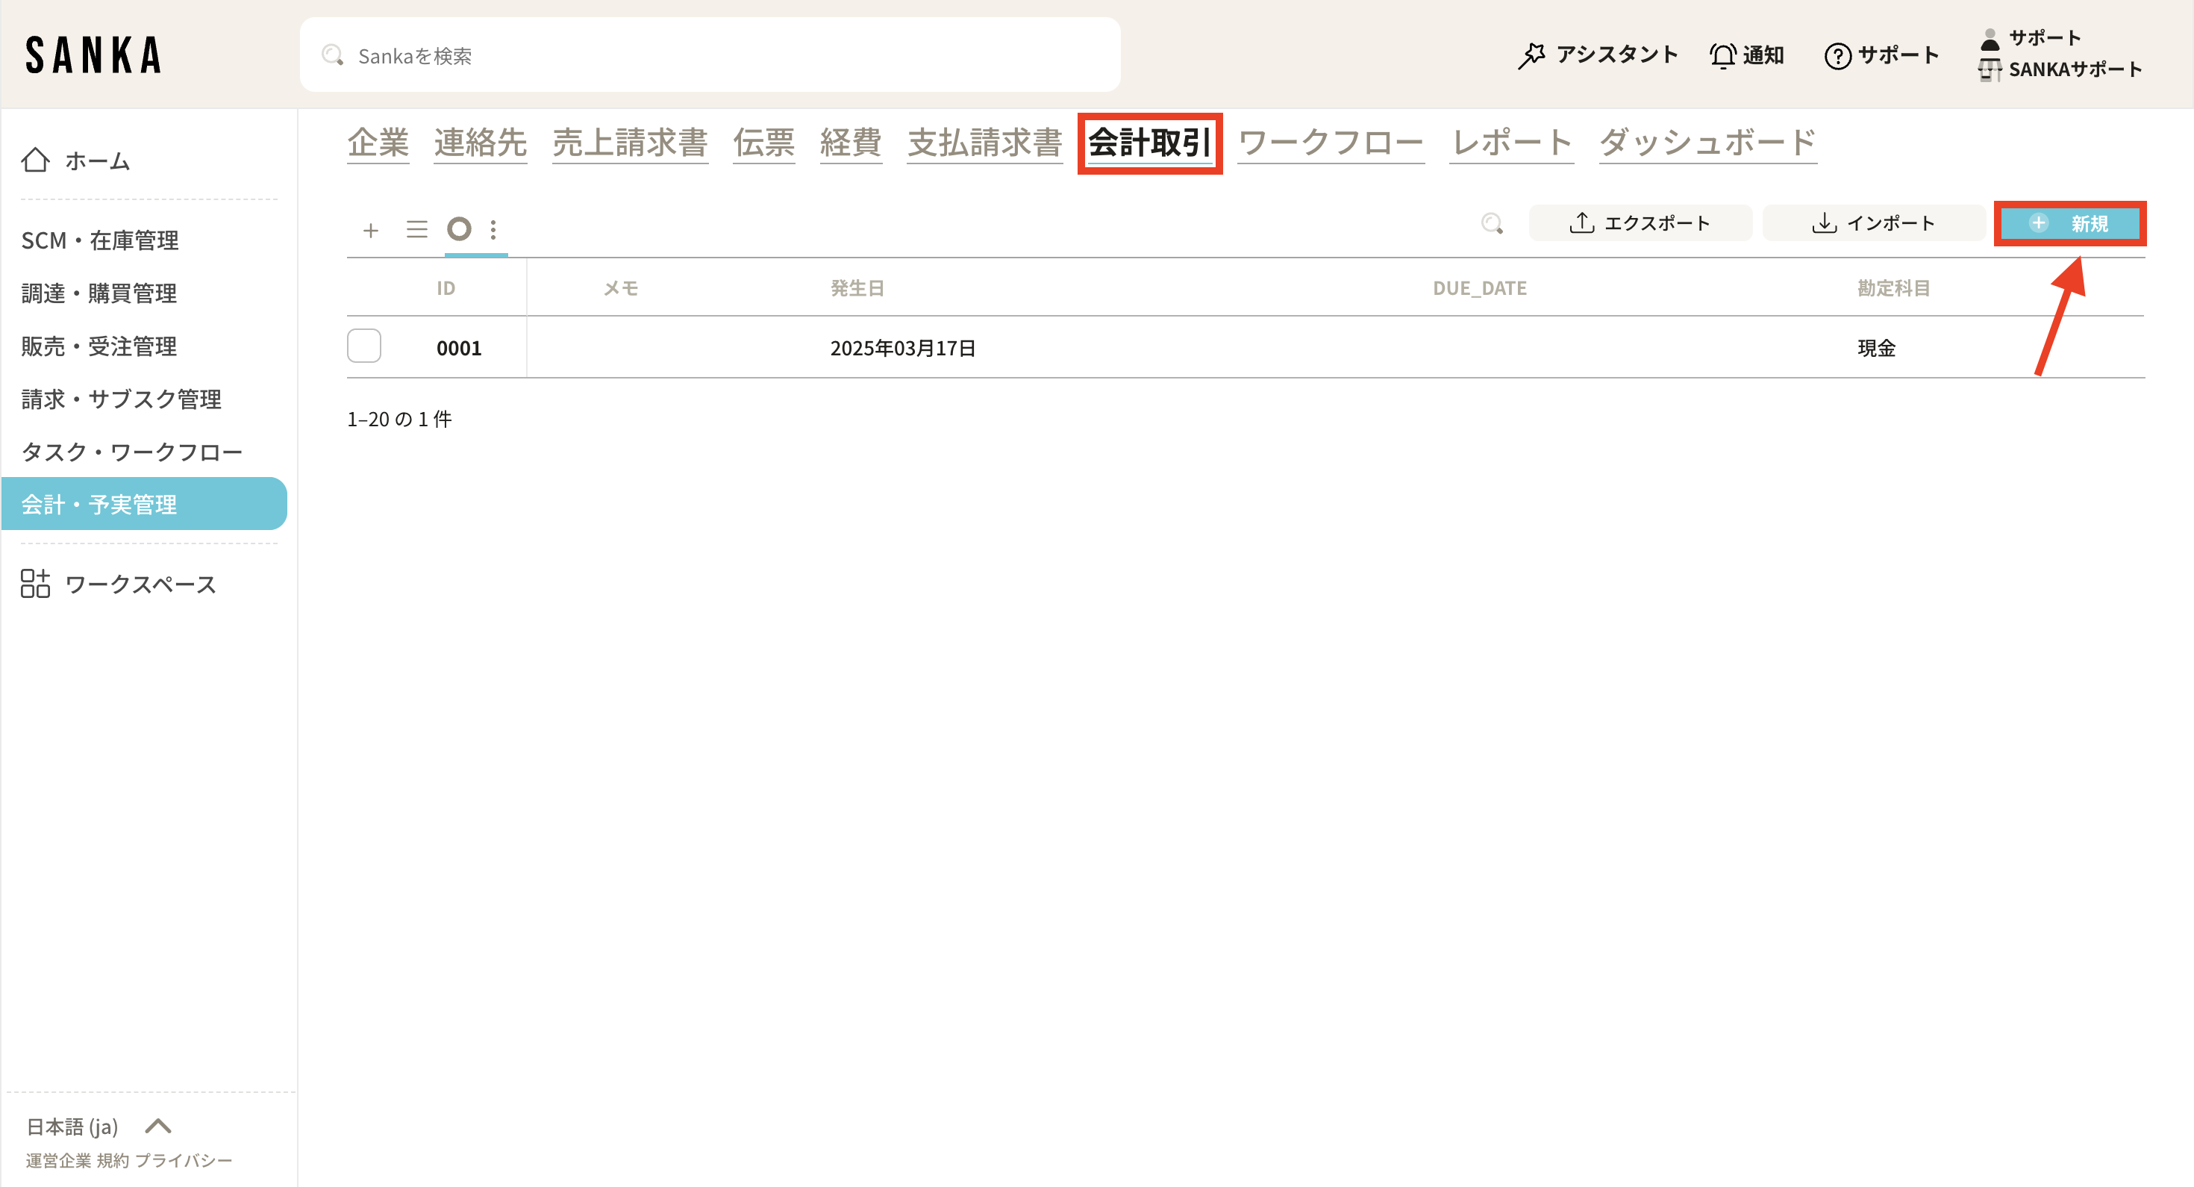Select the circle view icon
This screenshot has width=2194, height=1187.
coord(459,229)
